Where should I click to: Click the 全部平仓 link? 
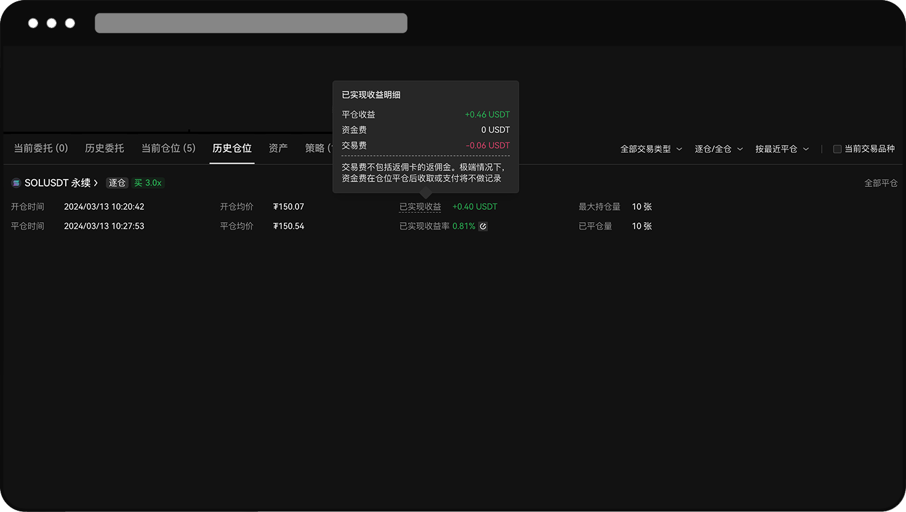click(x=881, y=183)
